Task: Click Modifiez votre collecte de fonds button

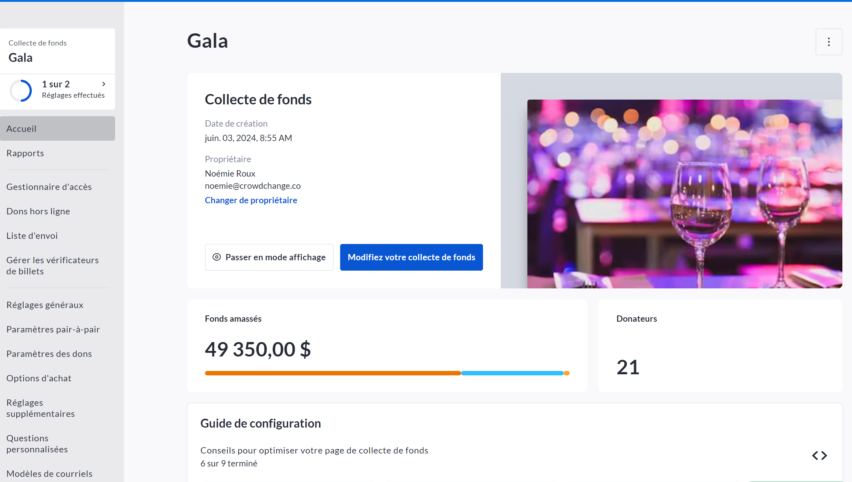Action: pyautogui.click(x=411, y=257)
